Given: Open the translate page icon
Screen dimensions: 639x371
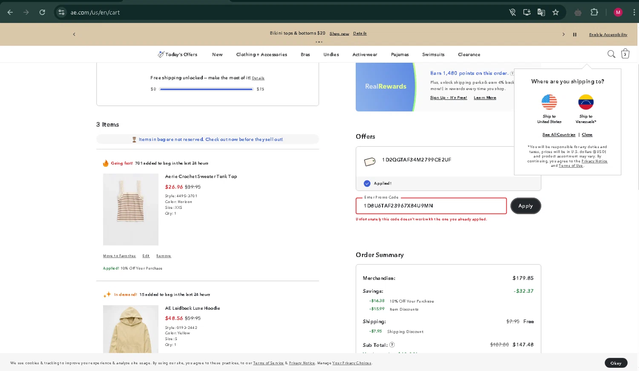Looking at the screenshot, I should tap(541, 12).
